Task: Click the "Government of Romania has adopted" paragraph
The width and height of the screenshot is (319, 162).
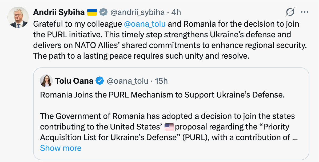Action: coord(168,116)
